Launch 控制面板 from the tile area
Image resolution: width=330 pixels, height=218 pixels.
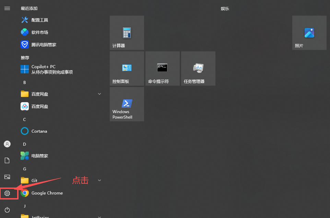pyautogui.click(x=127, y=68)
